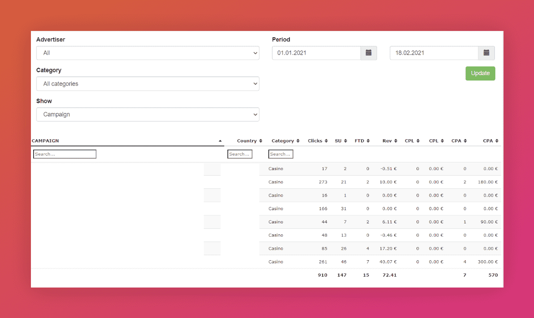This screenshot has width=534, height=318.
Task: Select the total Rev value 72.41
Action: tap(390, 275)
